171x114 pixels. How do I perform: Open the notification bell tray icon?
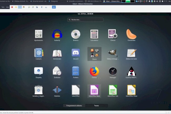click(x=149, y=1)
